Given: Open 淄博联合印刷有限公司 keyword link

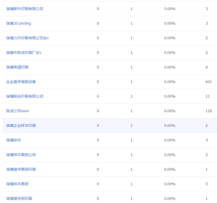Looking at the screenshot, I should pyautogui.click(x=25, y=96).
